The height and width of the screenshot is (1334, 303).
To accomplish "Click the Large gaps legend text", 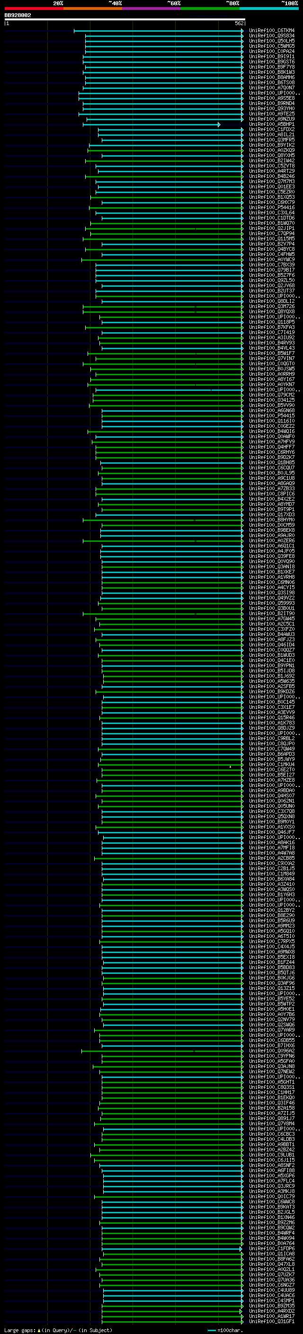I will coord(58,1330).
